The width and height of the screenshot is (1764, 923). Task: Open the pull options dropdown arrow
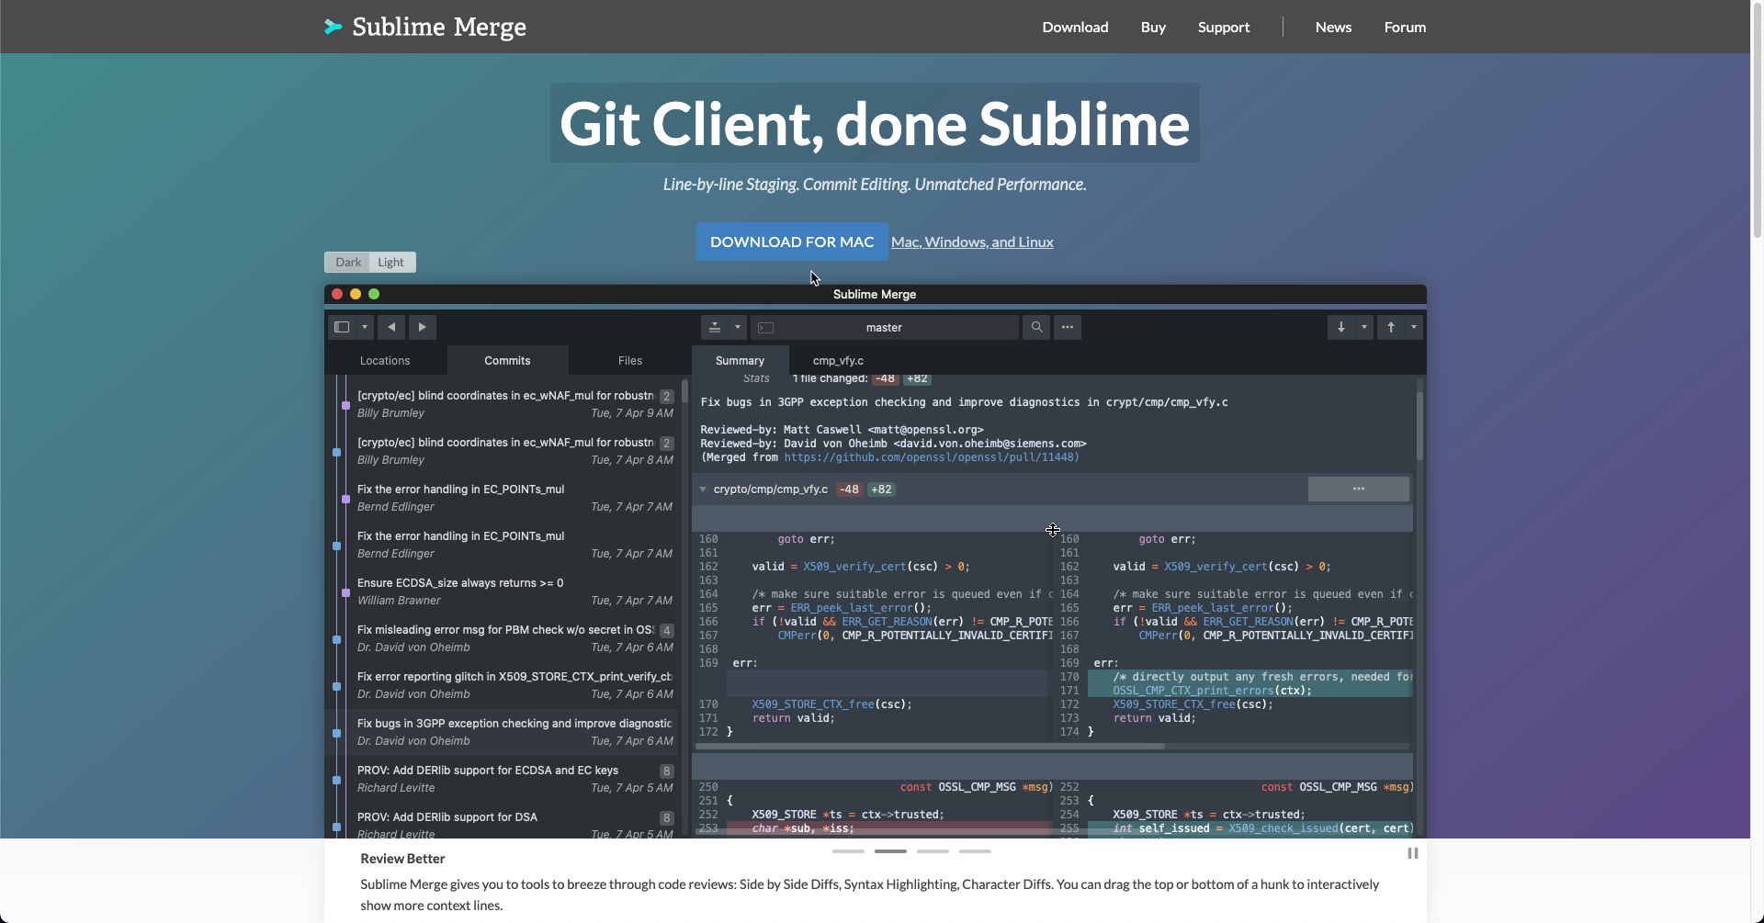[1364, 327]
